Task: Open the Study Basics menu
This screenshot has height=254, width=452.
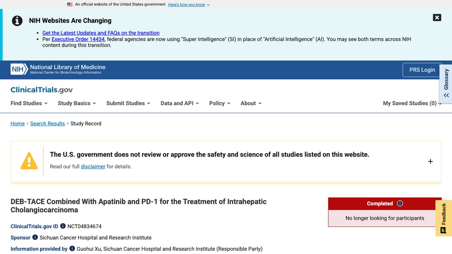Action: [x=77, y=103]
